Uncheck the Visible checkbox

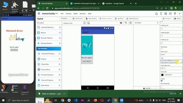coord(162,81)
